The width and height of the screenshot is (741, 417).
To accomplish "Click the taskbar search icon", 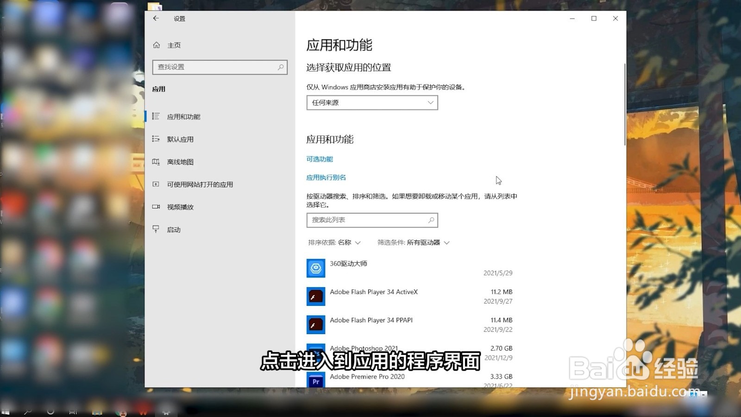I will [x=27, y=411].
